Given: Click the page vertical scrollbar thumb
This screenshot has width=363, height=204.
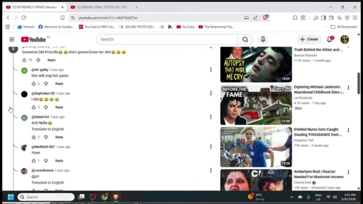Looking at the screenshot, I should tap(359, 83).
